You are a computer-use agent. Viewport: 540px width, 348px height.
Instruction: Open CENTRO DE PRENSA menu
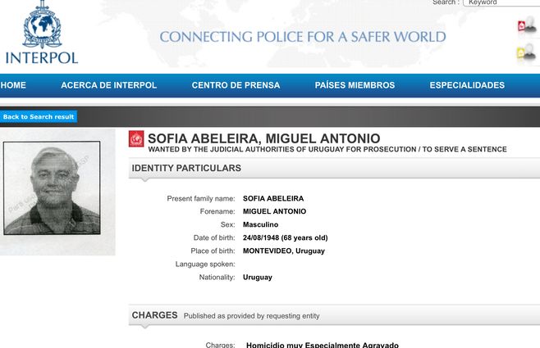pos(236,85)
